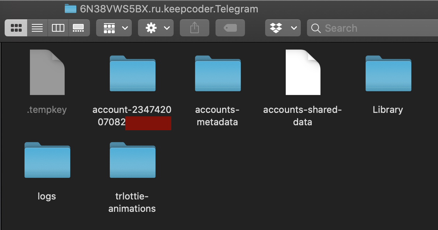Select the account-2347420 folder icon
The image size is (438, 230).
coord(133,73)
